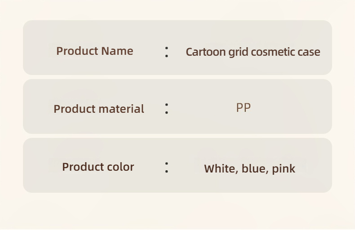This screenshot has height=230, width=355.
Task: Click the "Product color" label
Action: tap(98, 167)
